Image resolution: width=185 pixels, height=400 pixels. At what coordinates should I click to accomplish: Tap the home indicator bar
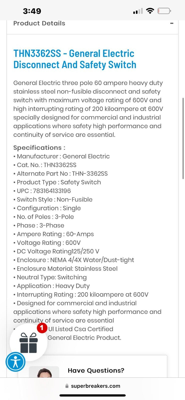tap(92, 395)
